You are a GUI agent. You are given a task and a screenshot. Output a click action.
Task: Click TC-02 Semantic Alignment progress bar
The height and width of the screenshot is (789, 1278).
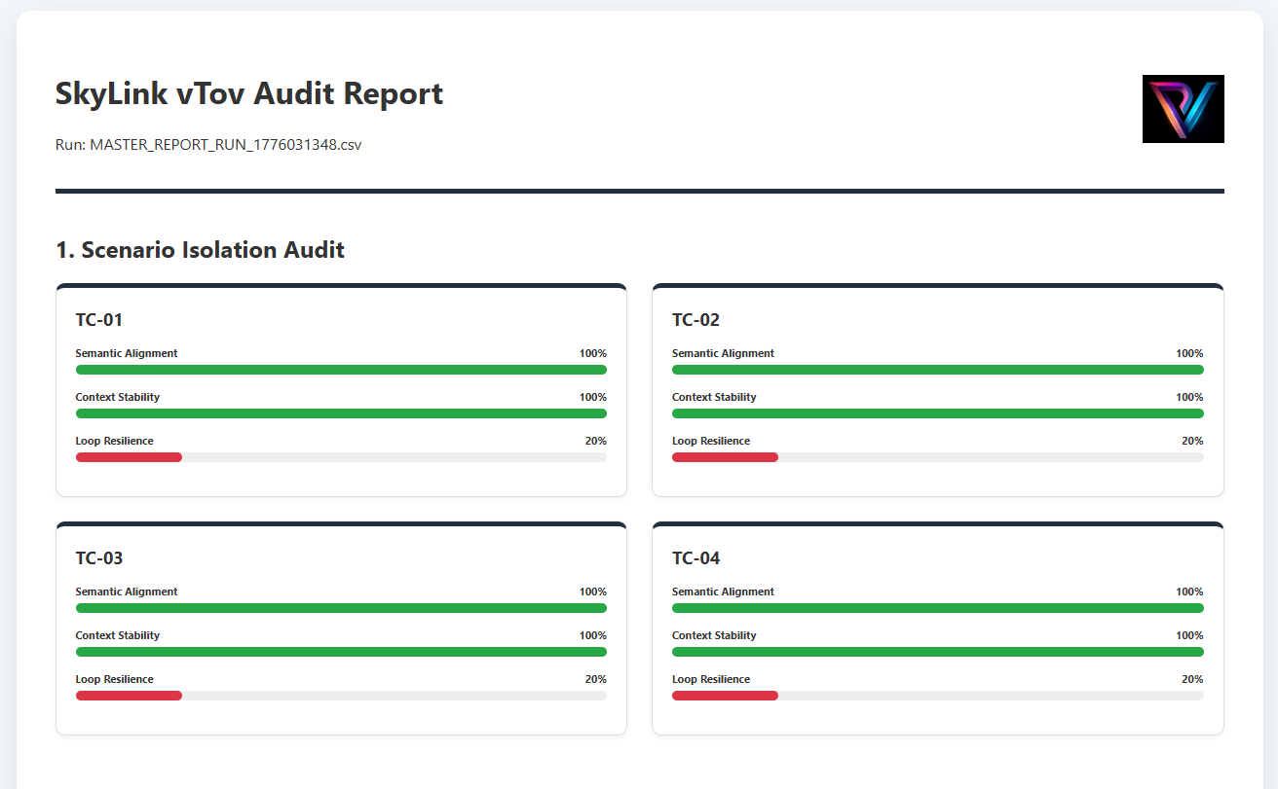pyautogui.click(x=938, y=370)
